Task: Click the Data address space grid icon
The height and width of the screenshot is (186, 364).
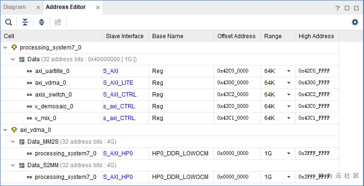Action: click(22, 59)
